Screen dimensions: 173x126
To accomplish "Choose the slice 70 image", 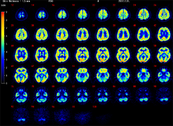I will point(123,75).
